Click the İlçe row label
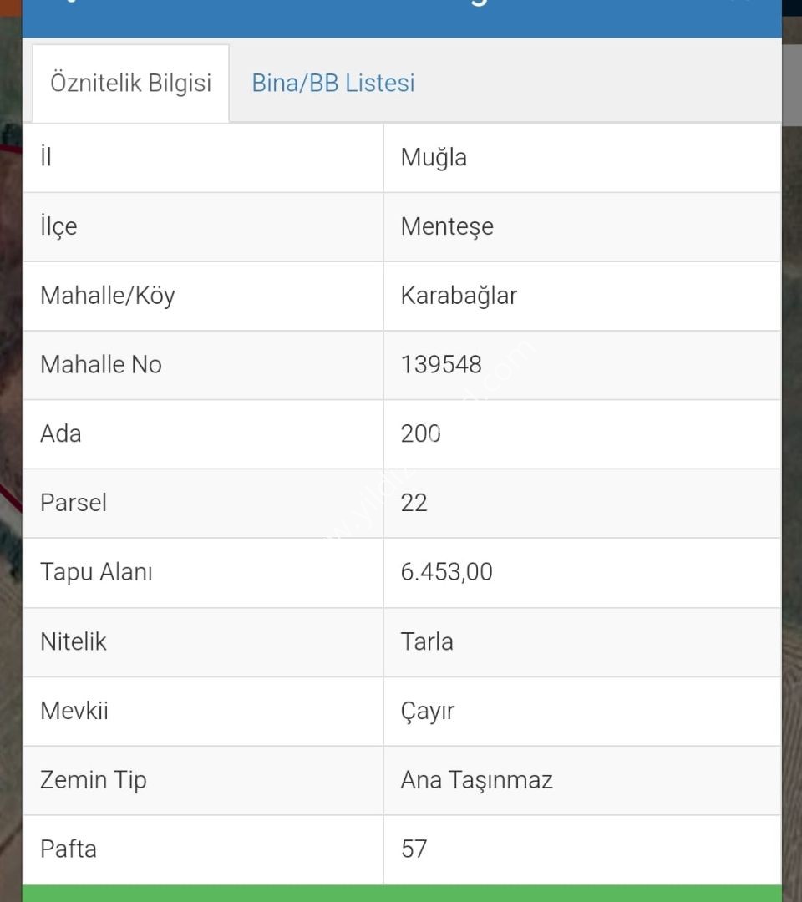 click(x=58, y=226)
